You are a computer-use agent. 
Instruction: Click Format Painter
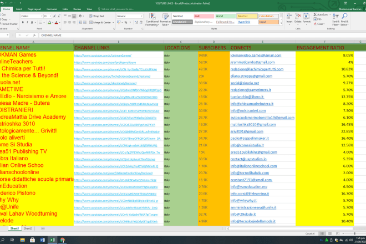[x=9, y=24]
